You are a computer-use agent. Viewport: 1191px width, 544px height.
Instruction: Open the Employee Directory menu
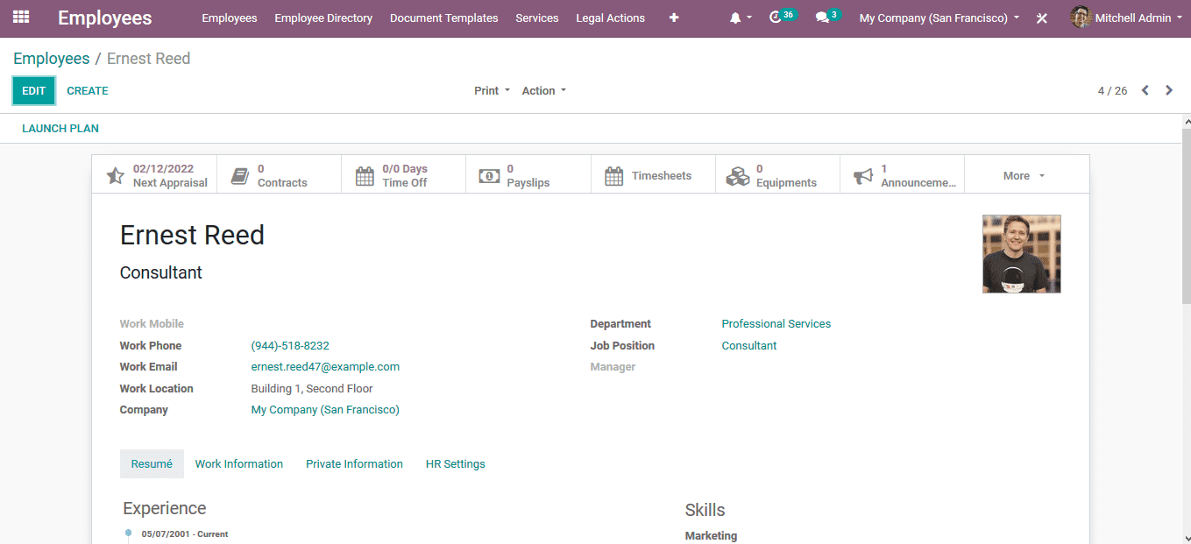pyautogui.click(x=323, y=18)
